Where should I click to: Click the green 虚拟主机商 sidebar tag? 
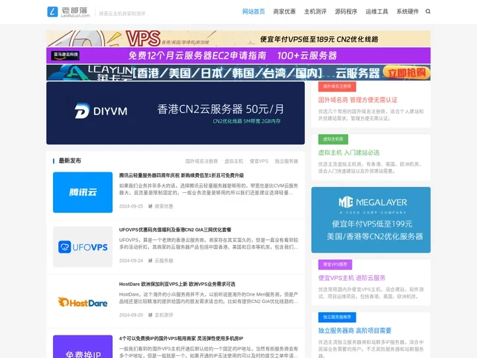click(333, 139)
